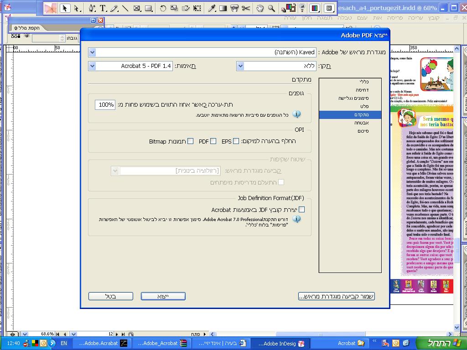Screen dimensions: 467x350
Task: Select the Type tool
Action: pyautogui.click(x=103, y=8)
